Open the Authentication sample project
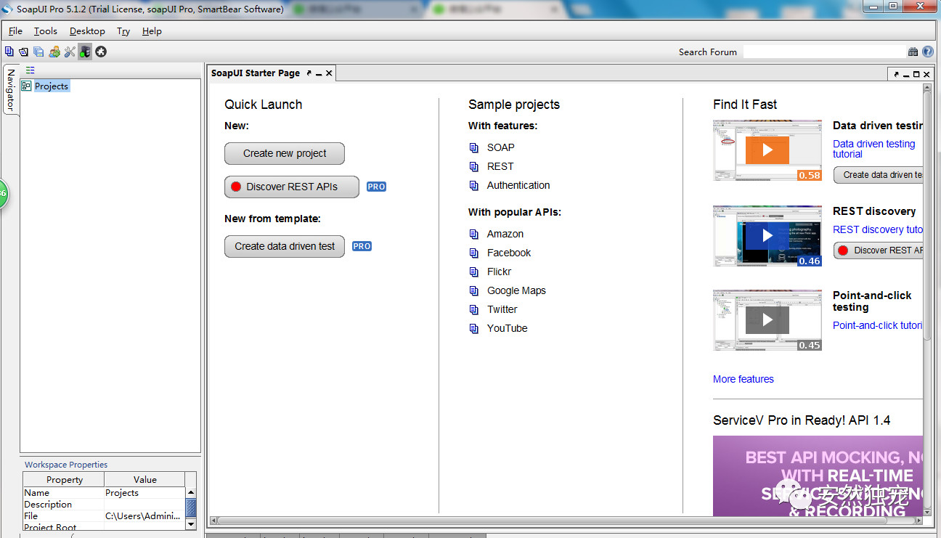This screenshot has height=538, width=941. (518, 185)
